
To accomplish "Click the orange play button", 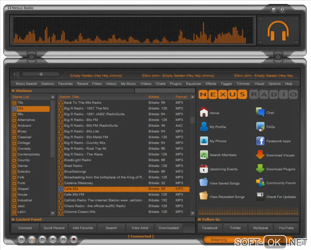I will click(x=32, y=240).
